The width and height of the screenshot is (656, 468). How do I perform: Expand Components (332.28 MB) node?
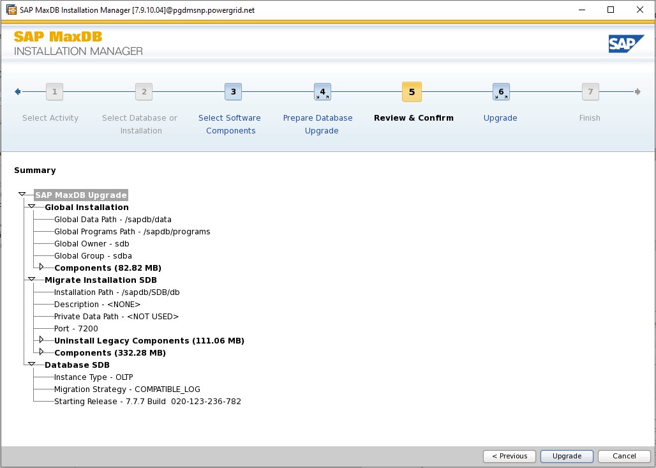pyautogui.click(x=41, y=352)
